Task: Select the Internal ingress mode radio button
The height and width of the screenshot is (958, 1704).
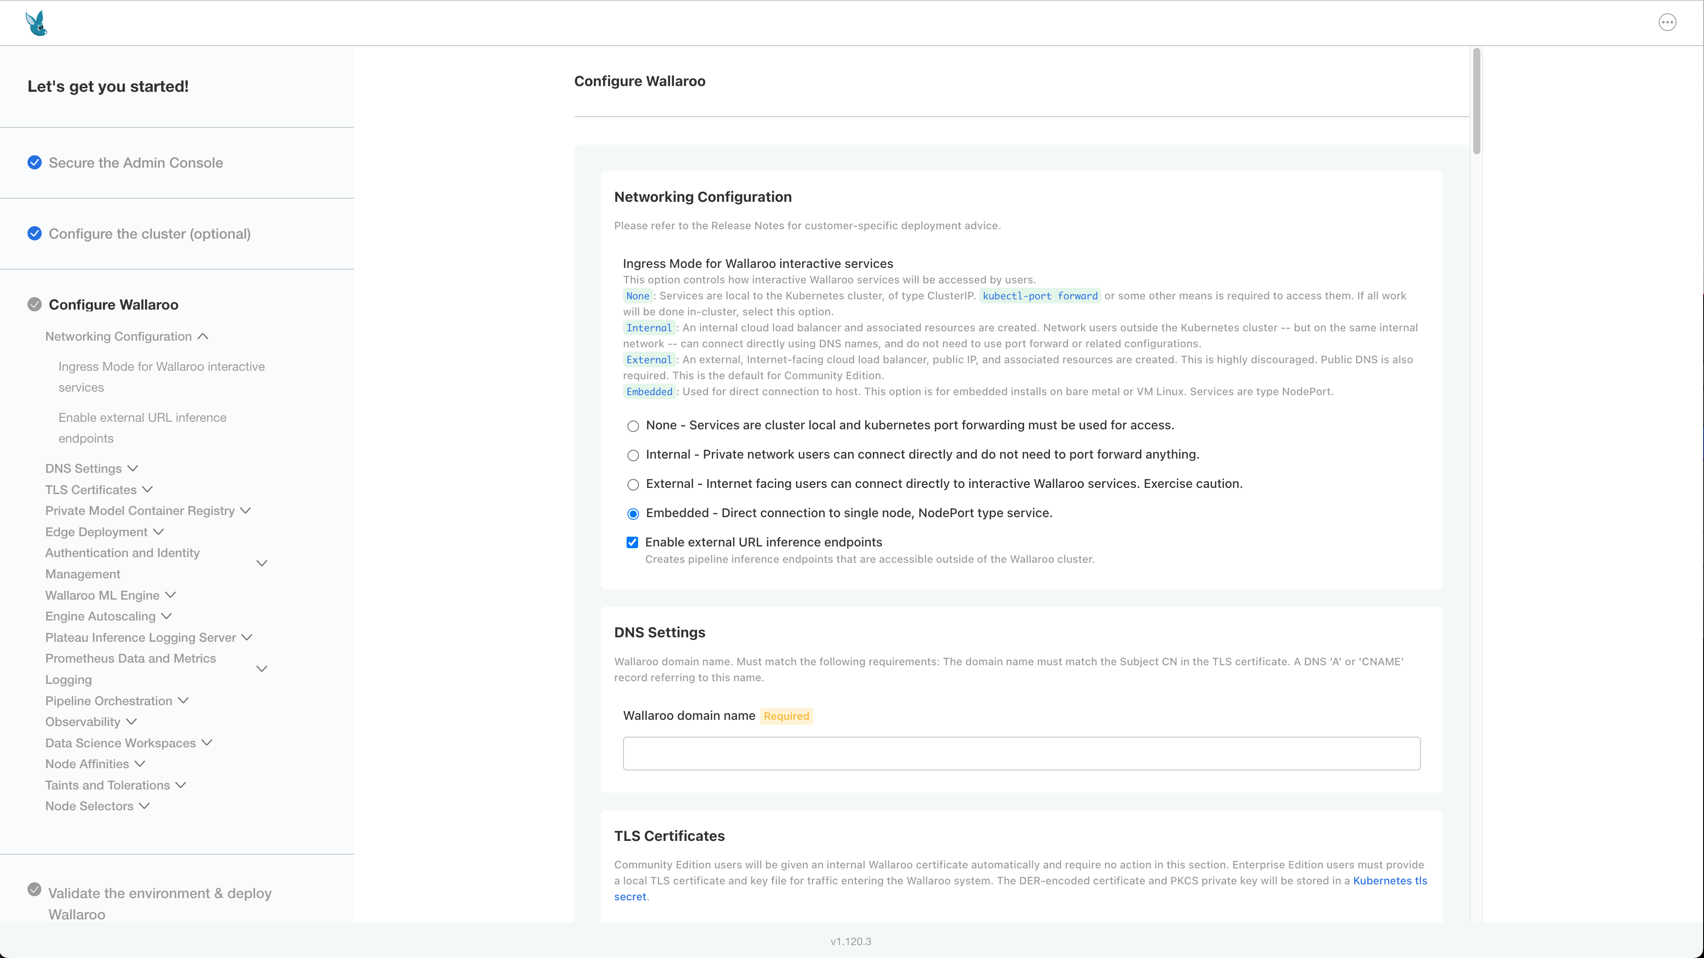Action: pyautogui.click(x=633, y=455)
